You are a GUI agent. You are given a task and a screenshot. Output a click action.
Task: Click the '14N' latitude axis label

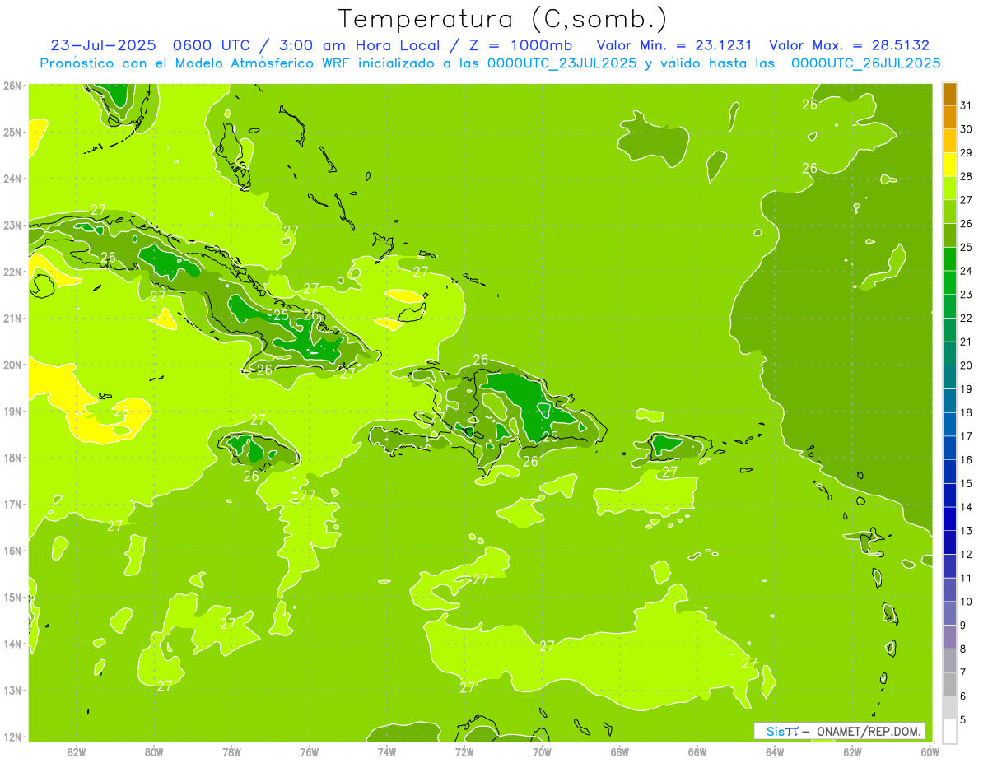[12, 644]
